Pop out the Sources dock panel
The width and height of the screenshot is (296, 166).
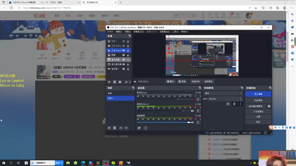point(130,36)
